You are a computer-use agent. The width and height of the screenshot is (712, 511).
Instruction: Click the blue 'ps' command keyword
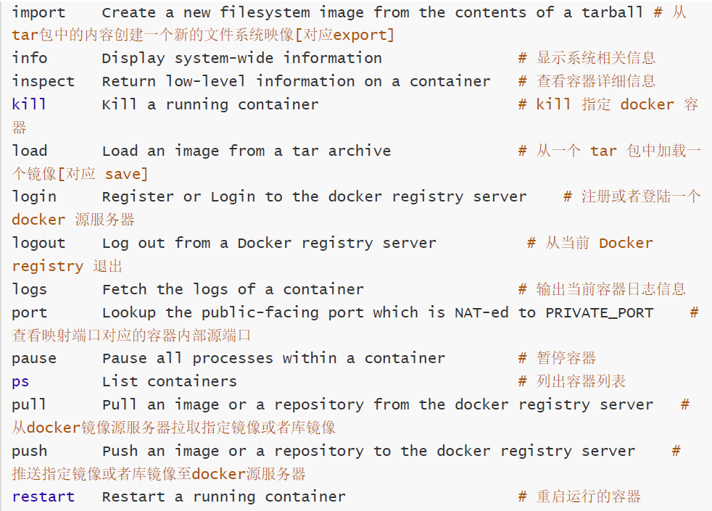click(20, 381)
